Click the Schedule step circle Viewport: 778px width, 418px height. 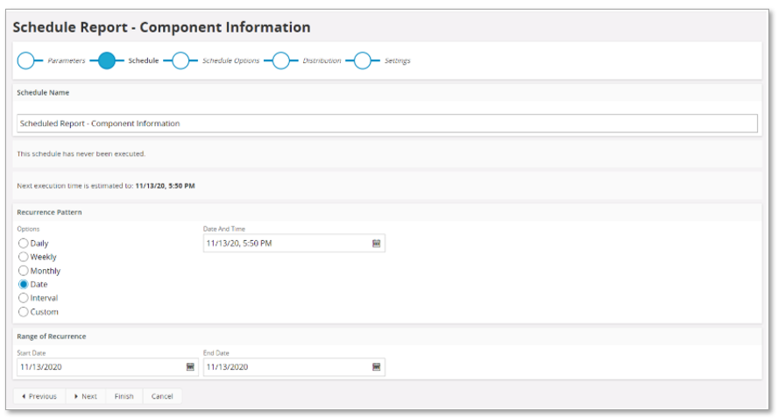107,61
